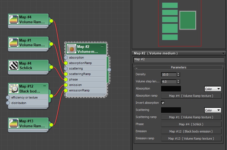Image resolution: width=227 pixels, height=150 pixels.
Task: Click the emission input socket on Map #2
Action: point(66,85)
